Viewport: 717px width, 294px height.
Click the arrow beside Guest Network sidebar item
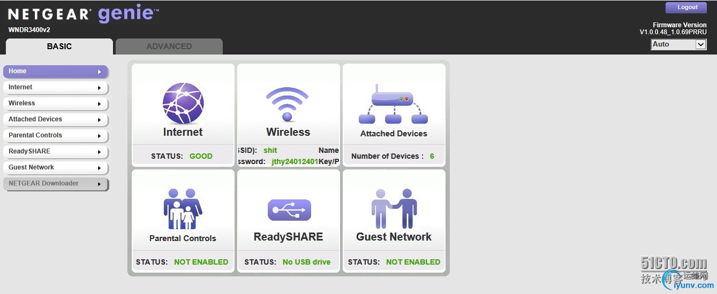pyautogui.click(x=100, y=168)
